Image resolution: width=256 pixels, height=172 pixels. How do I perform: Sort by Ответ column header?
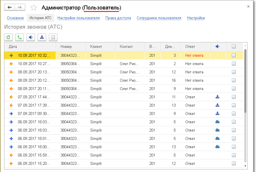[x=190, y=46]
